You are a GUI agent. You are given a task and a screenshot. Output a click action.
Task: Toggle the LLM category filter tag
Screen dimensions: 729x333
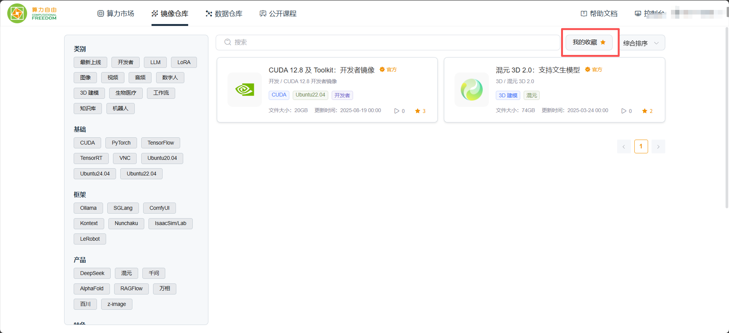pyautogui.click(x=155, y=62)
